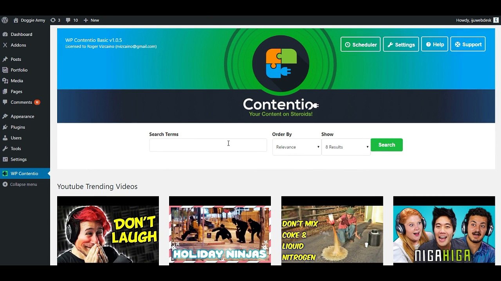Click the Comments badge showing 10
This screenshot has height=281, width=501.
[x=37, y=102]
